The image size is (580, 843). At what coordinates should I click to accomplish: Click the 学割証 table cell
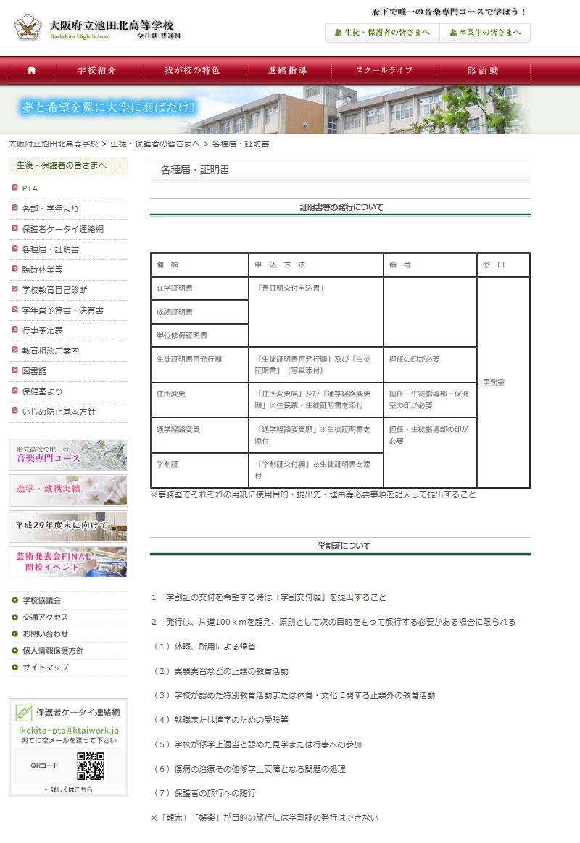tap(199, 470)
